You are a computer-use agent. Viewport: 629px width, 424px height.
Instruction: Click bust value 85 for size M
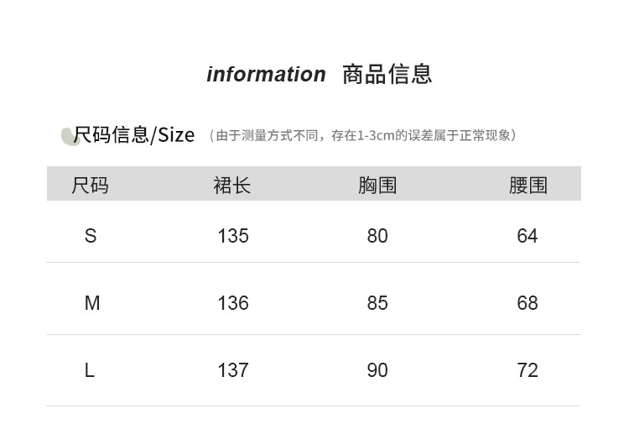[377, 303]
